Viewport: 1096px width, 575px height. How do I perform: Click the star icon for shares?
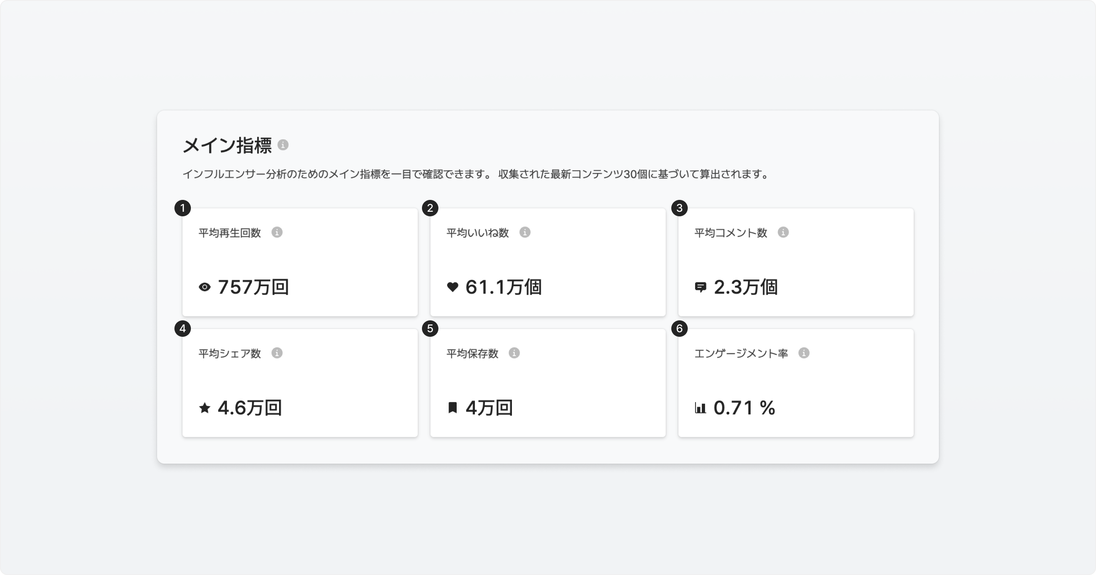coord(205,408)
